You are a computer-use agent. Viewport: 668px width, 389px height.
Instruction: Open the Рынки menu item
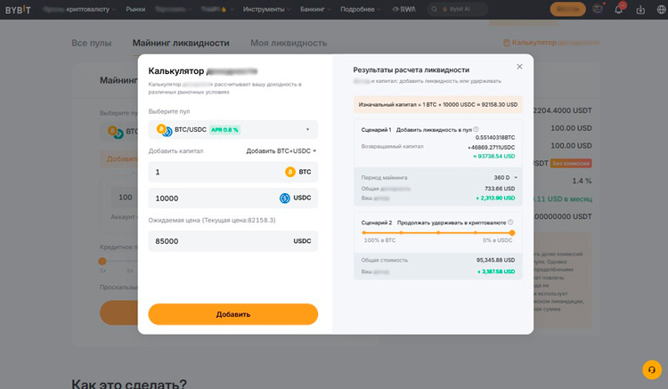[x=135, y=9]
